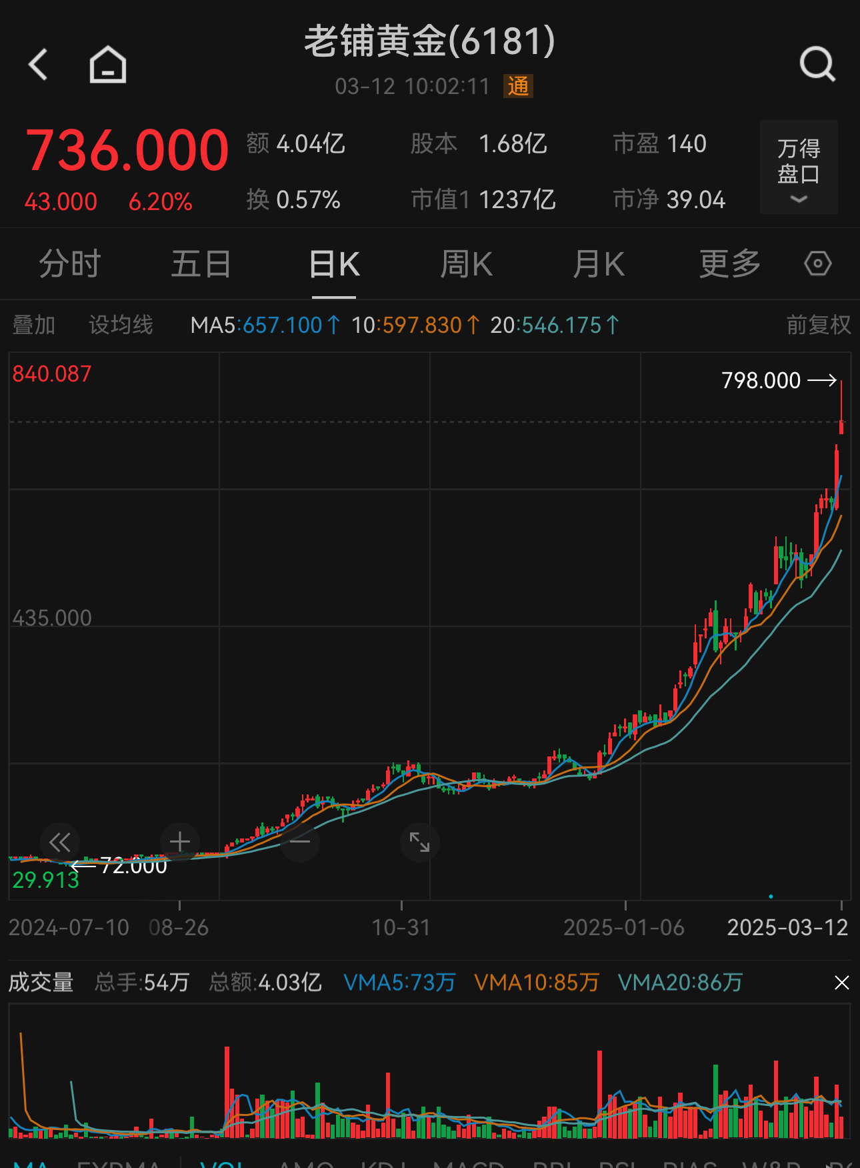Click the VMA10:85万 value
The width and height of the screenshot is (860, 1168).
537,983
